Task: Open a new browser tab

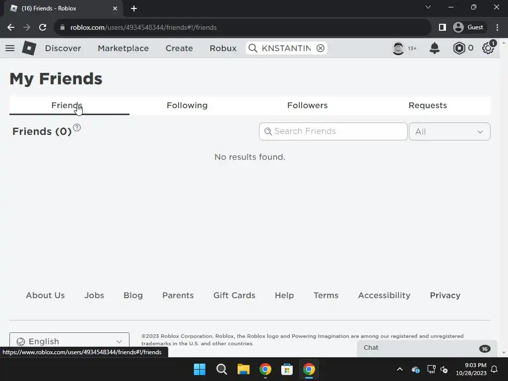Action: click(134, 8)
